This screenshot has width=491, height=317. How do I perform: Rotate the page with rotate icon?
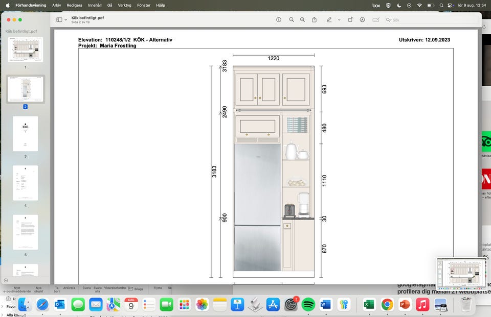(x=350, y=19)
